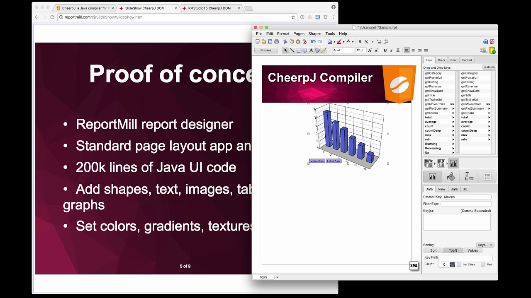
Task: Click the XML badge on the canvas
Action: pos(414,266)
